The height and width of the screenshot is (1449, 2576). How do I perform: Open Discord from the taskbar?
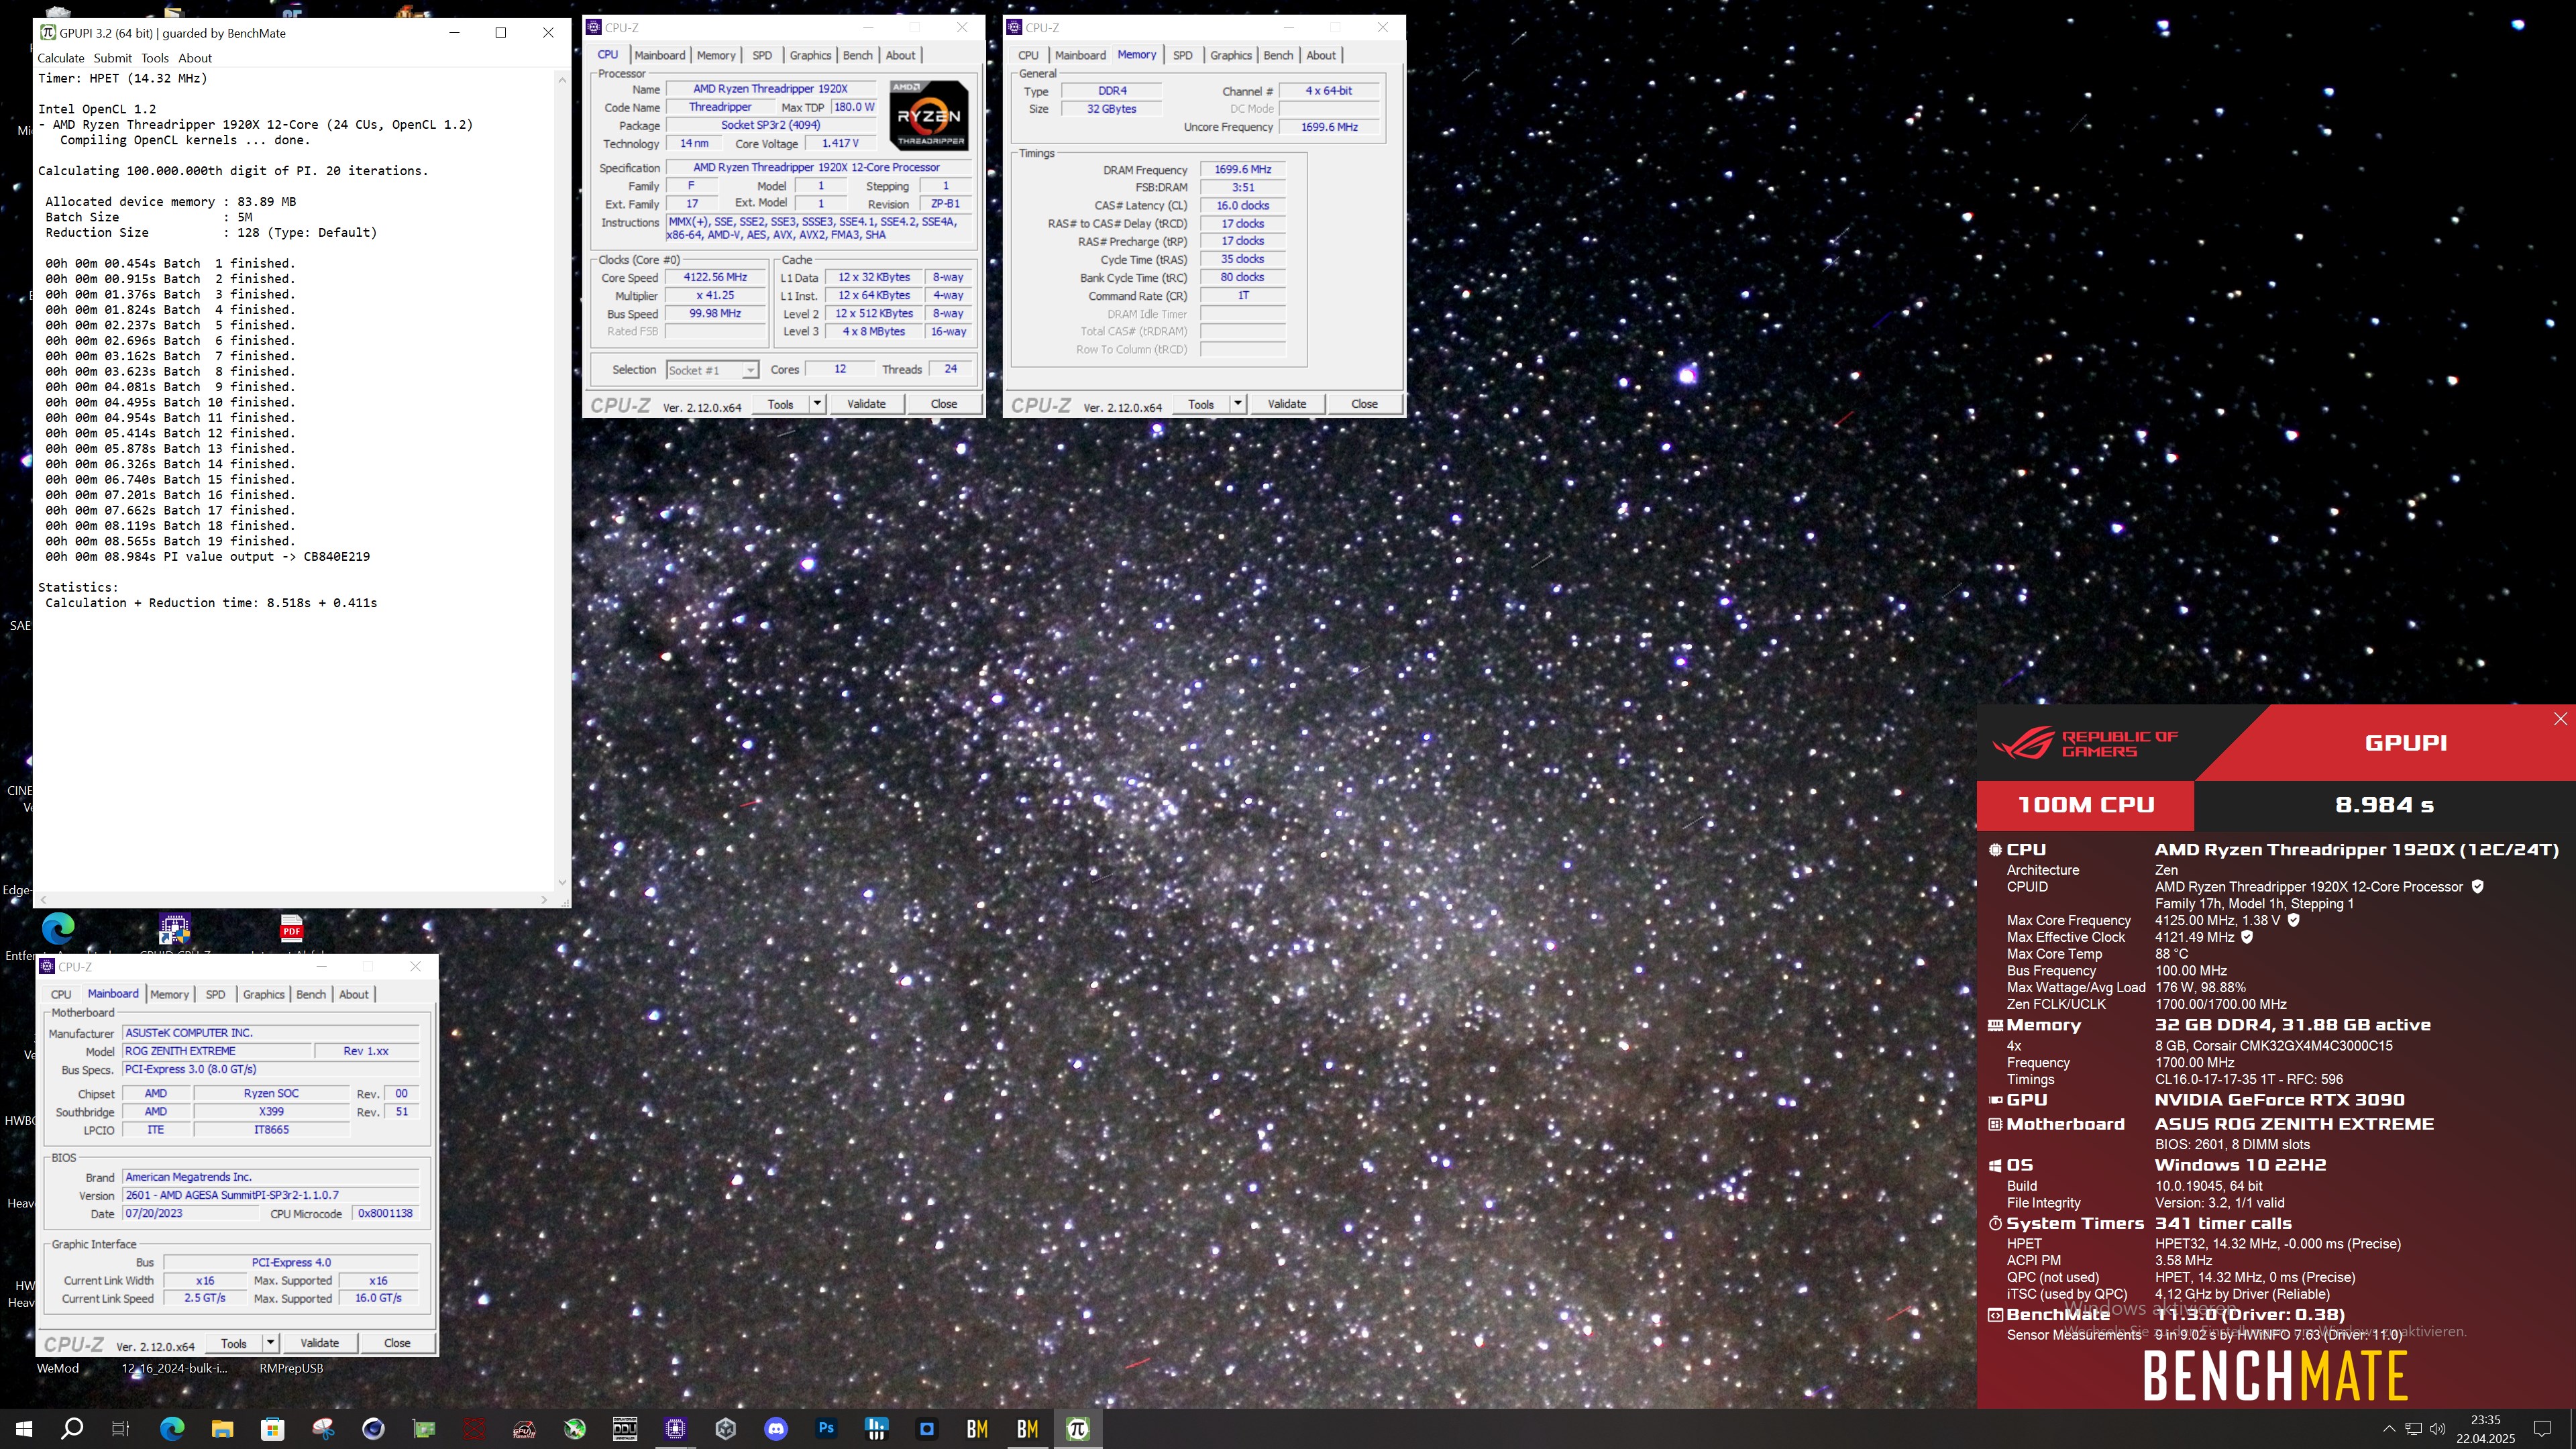(776, 1429)
